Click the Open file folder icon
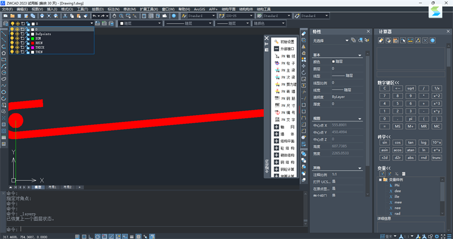The height and width of the screenshot is (239, 453). pos(12,16)
